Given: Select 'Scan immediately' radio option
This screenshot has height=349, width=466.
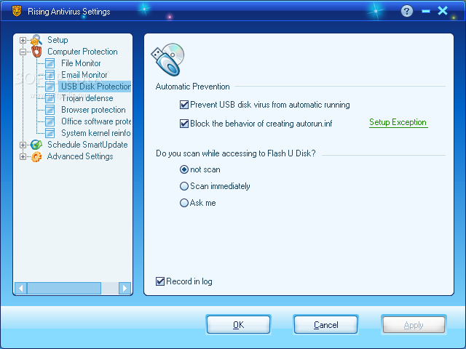Looking at the screenshot, I should point(184,186).
